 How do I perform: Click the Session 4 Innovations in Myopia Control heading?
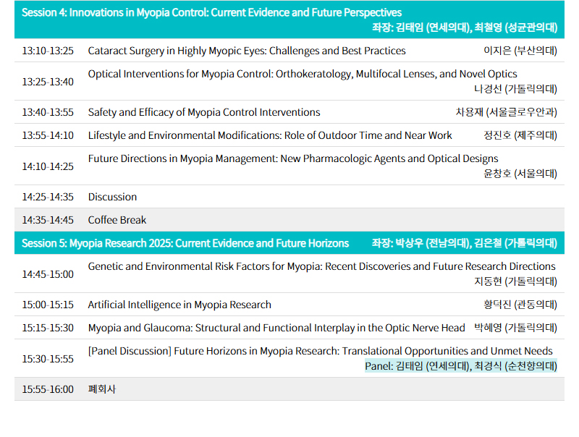click(211, 13)
